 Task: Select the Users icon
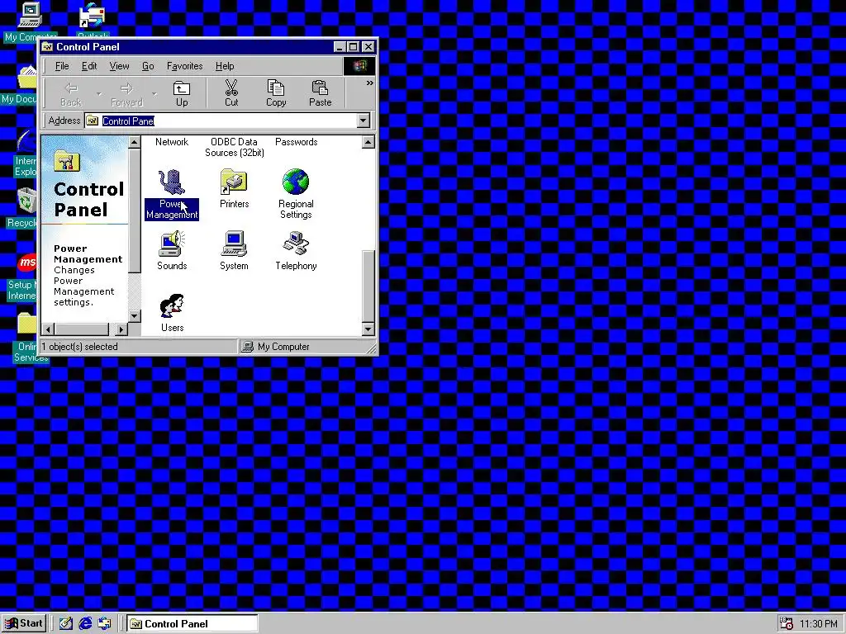coord(172,306)
